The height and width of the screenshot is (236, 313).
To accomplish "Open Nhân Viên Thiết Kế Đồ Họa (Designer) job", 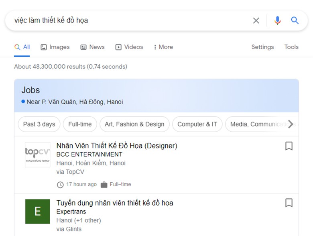I will pyautogui.click(x=117, y=146).
